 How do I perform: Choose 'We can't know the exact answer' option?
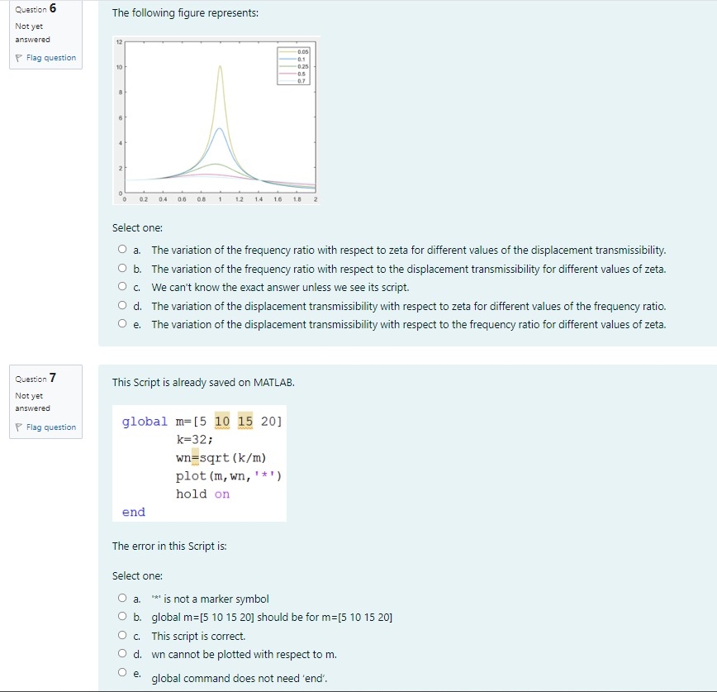122,286
